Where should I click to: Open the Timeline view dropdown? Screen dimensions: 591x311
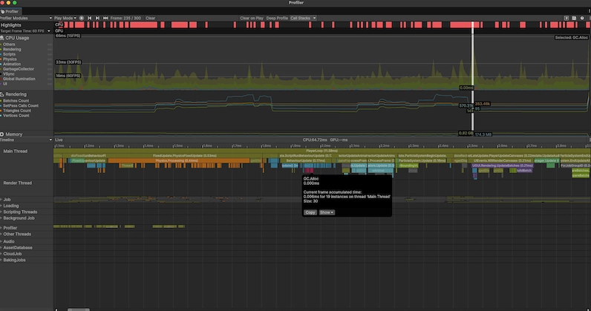click(x=26, y=140)
